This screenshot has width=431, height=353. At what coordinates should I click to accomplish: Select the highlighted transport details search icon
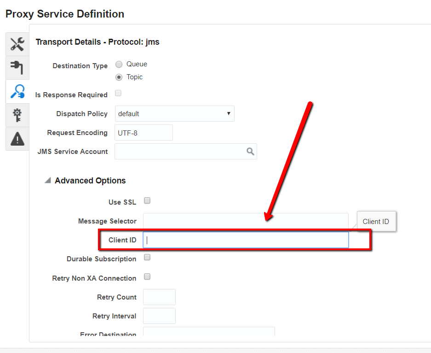click(17, 91)
